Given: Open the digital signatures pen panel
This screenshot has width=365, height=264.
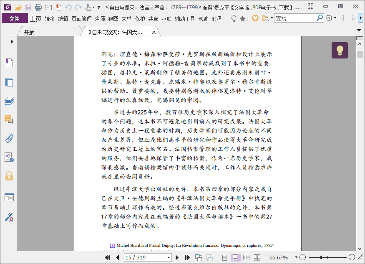Looking at the screenshot, I should 9,217.
